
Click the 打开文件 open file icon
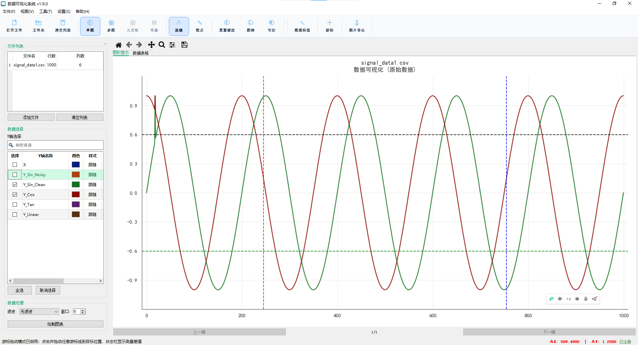(x=14, y=26)
